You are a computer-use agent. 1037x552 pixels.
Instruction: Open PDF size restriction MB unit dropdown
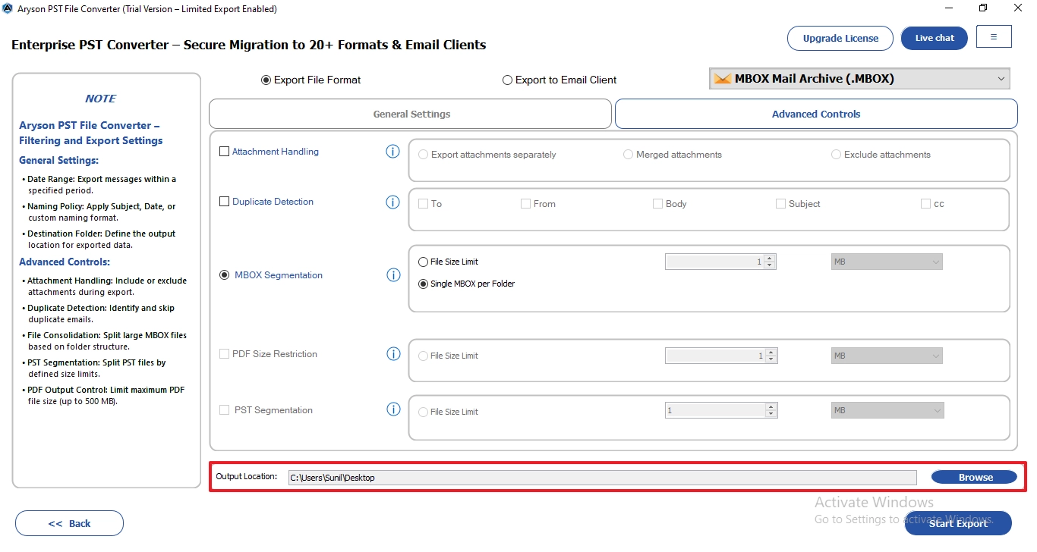[886, 356]
